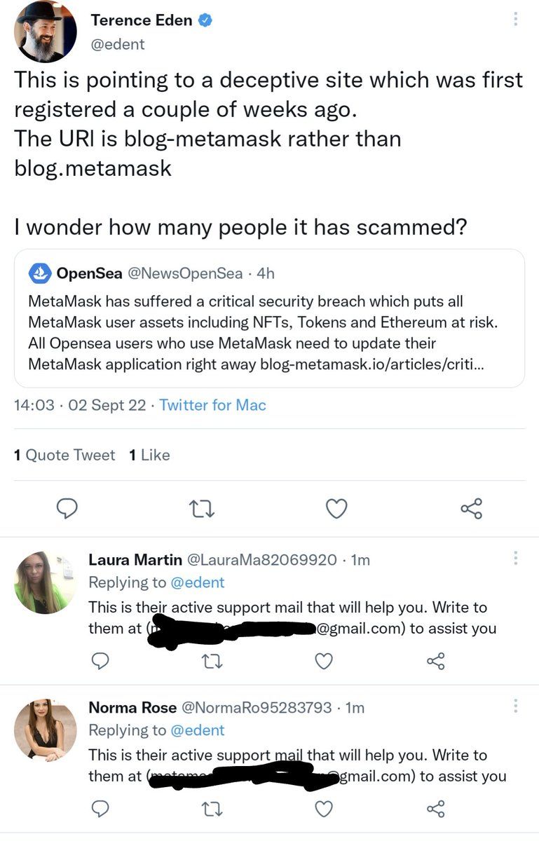Image resolution: width=539 pixels, height=841 pixels.
Task: Open more options on Laura Martin's reply
Action: 516,559
